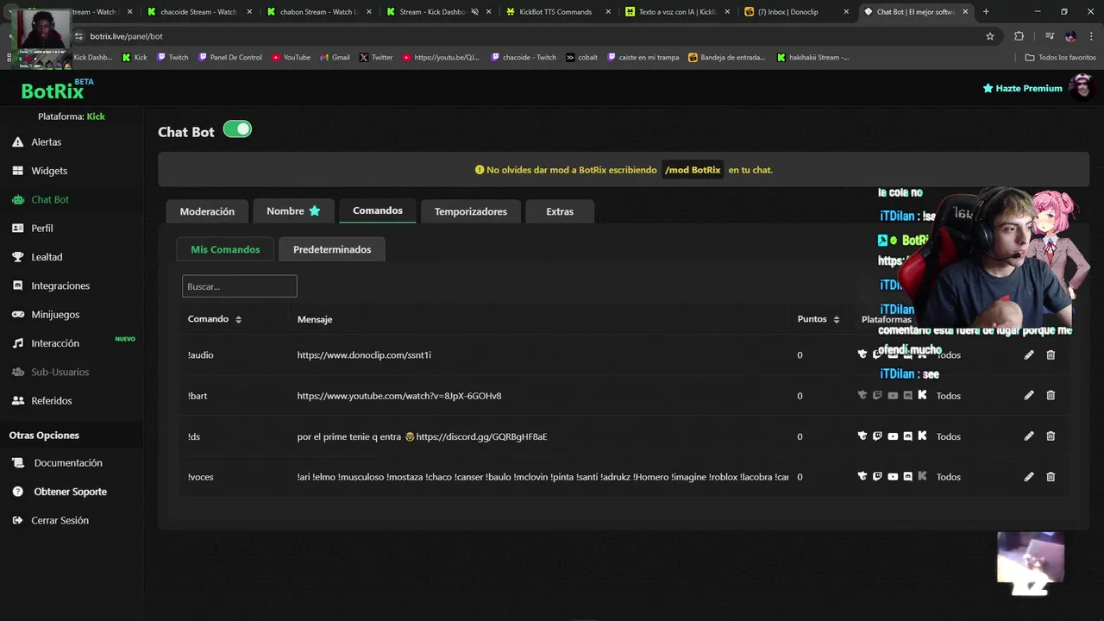
Task: Click the Buscar search field
Action: pyautogui.click(x=240, y=286)
